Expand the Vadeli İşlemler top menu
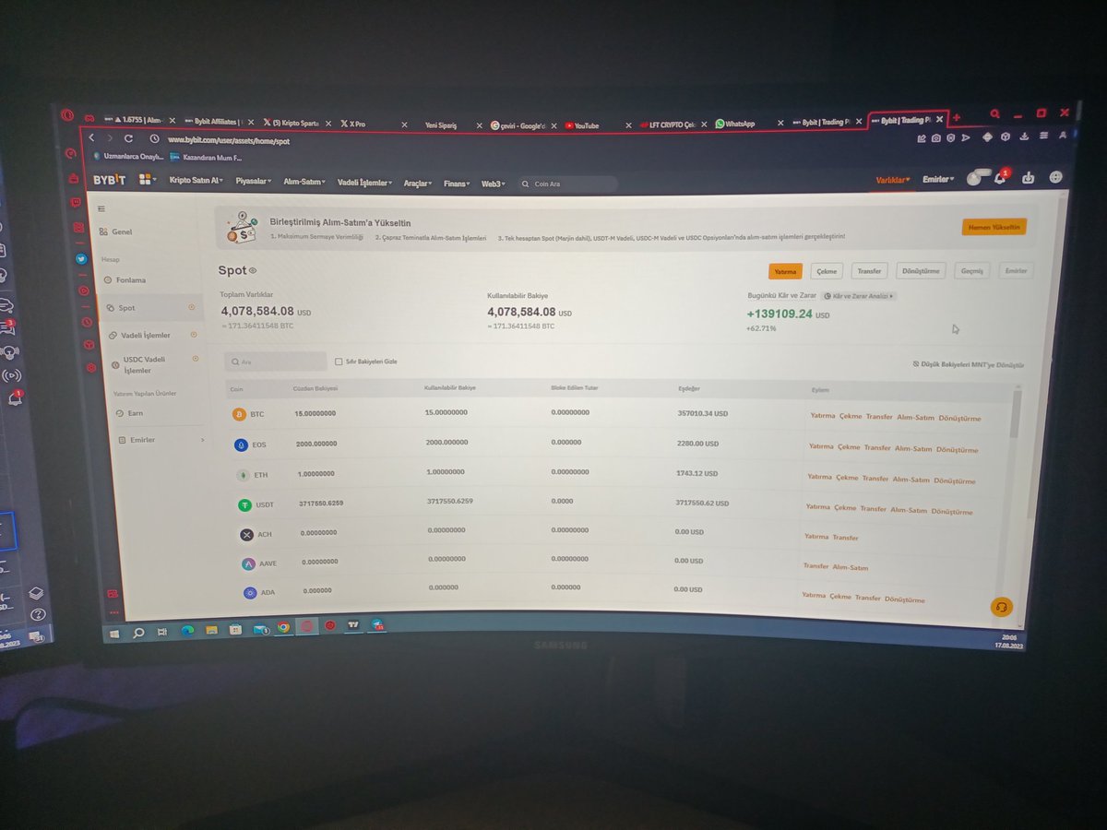Viewport: 1107px width, 830px height. [364, 183]
